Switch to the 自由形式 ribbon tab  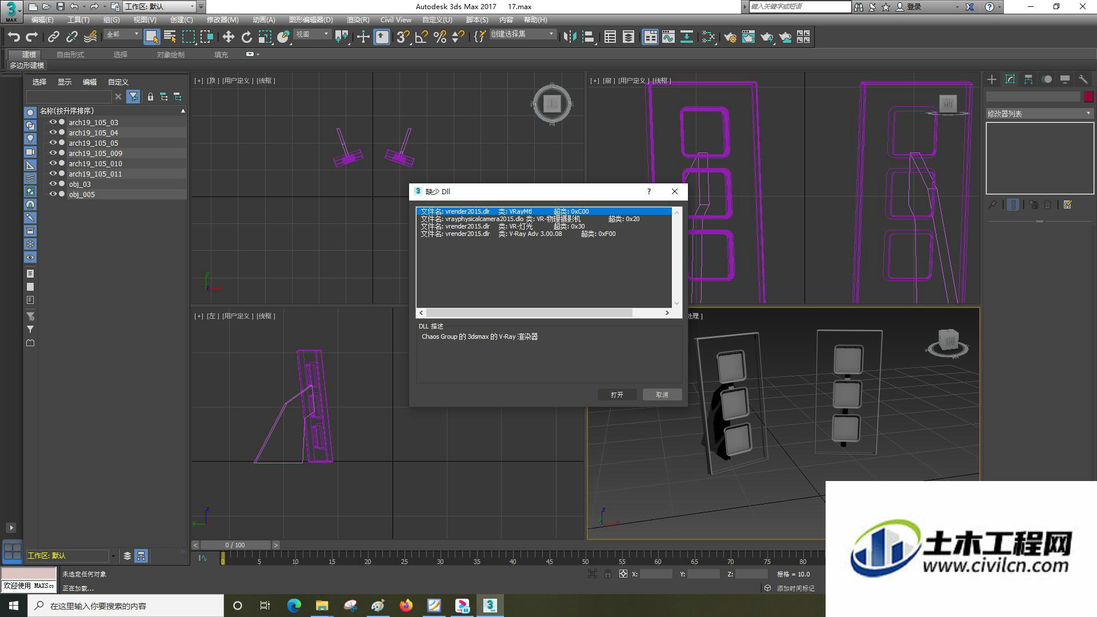(70, 54)
